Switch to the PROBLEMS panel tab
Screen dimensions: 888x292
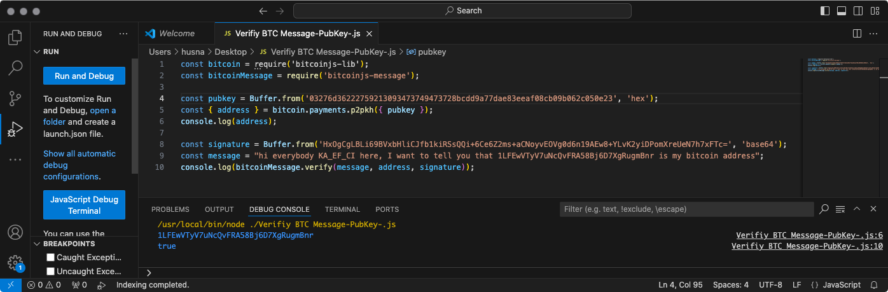(170, 209)
